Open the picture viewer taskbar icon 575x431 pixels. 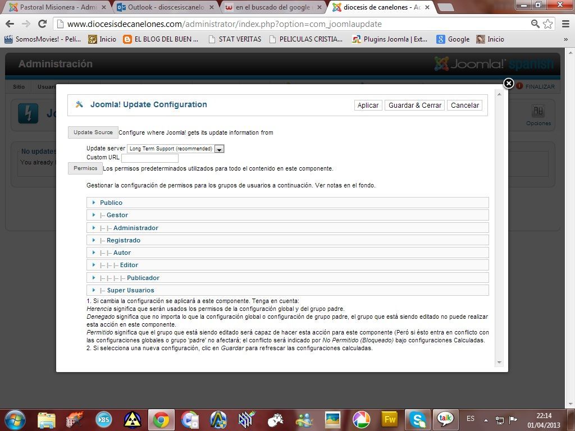coord(332,420)
